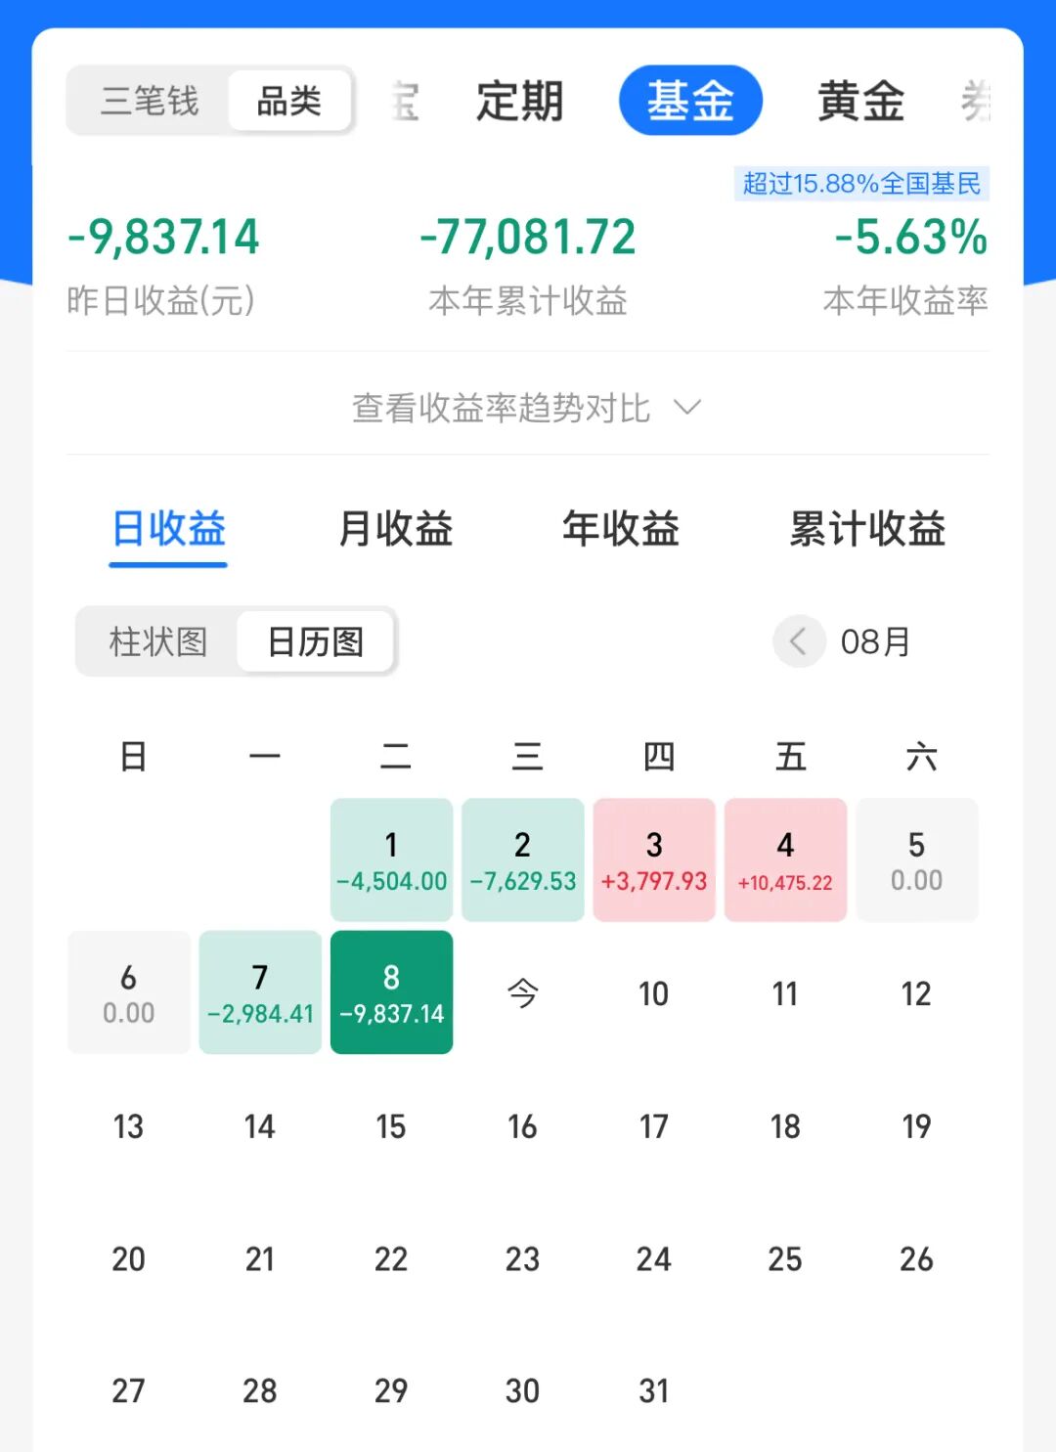Select calendar date 27
The height and width of the screenshot is (1452, 1056).
click(x=129, y=1390)
